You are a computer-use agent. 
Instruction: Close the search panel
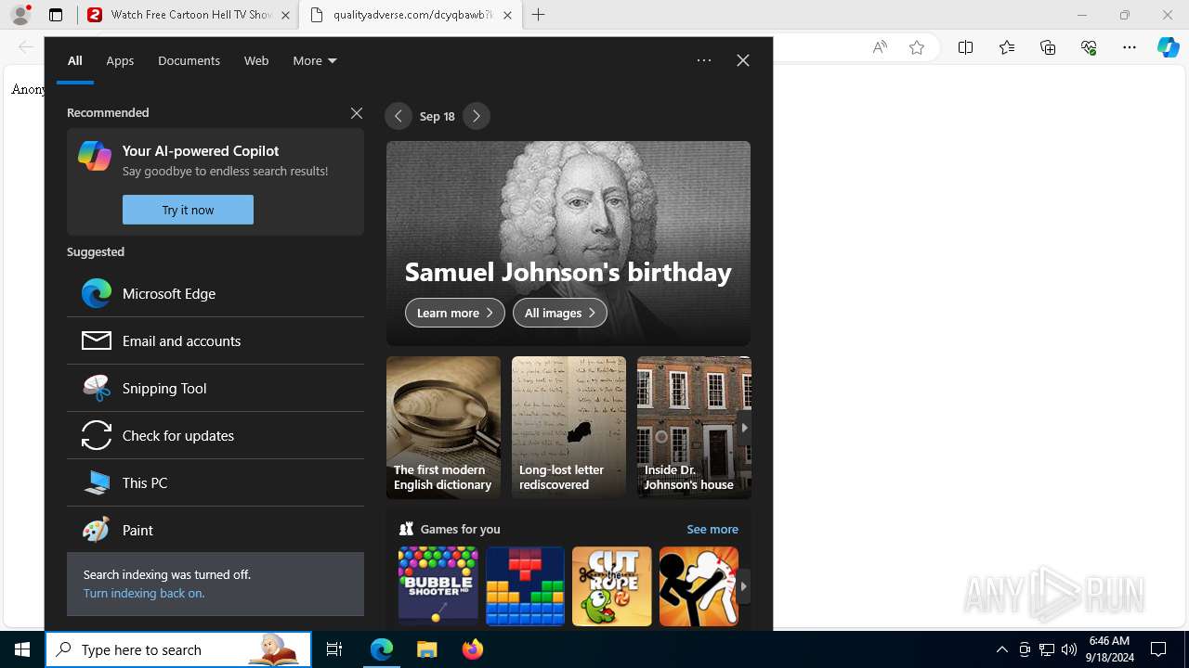point(743,60)
